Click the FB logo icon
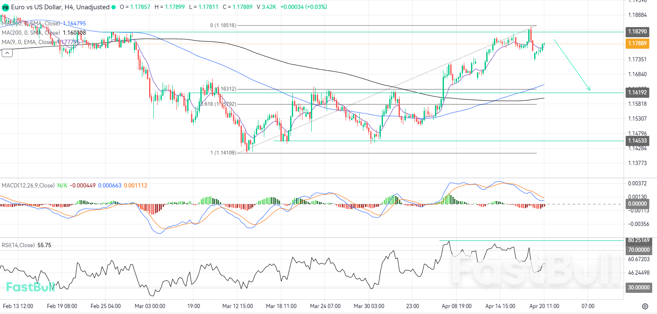The height and width of the screenshot is (314, 657). [6, 7]
